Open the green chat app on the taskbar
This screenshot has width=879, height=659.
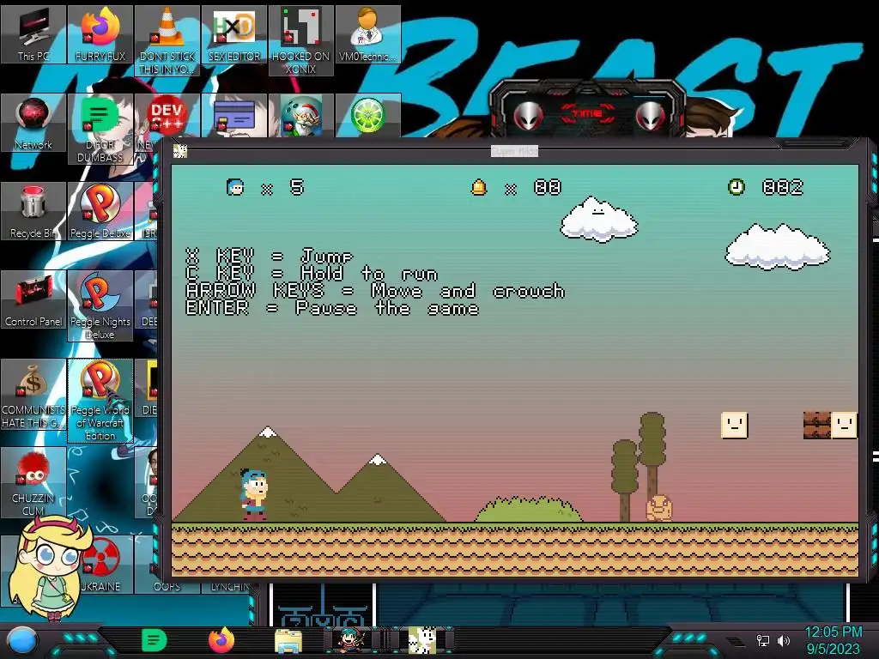[155, 640]
